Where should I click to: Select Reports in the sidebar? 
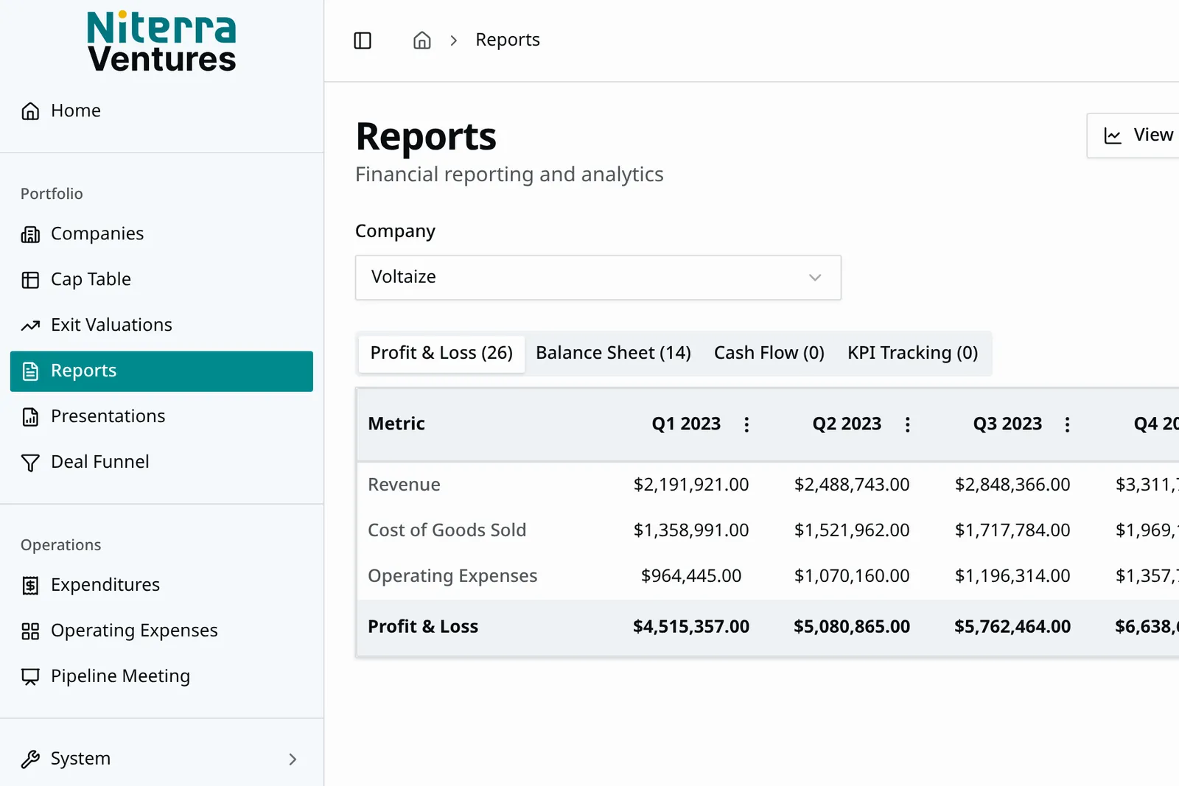coord(161,371)
